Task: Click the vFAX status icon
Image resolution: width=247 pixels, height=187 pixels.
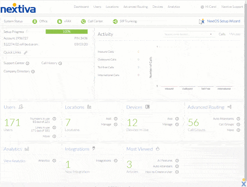Action: click(60, 21)
